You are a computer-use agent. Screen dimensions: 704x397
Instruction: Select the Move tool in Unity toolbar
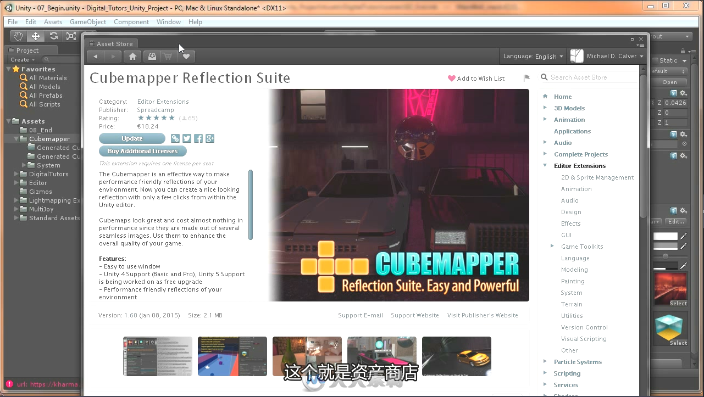pyautogui.click(x=36, y=36)
